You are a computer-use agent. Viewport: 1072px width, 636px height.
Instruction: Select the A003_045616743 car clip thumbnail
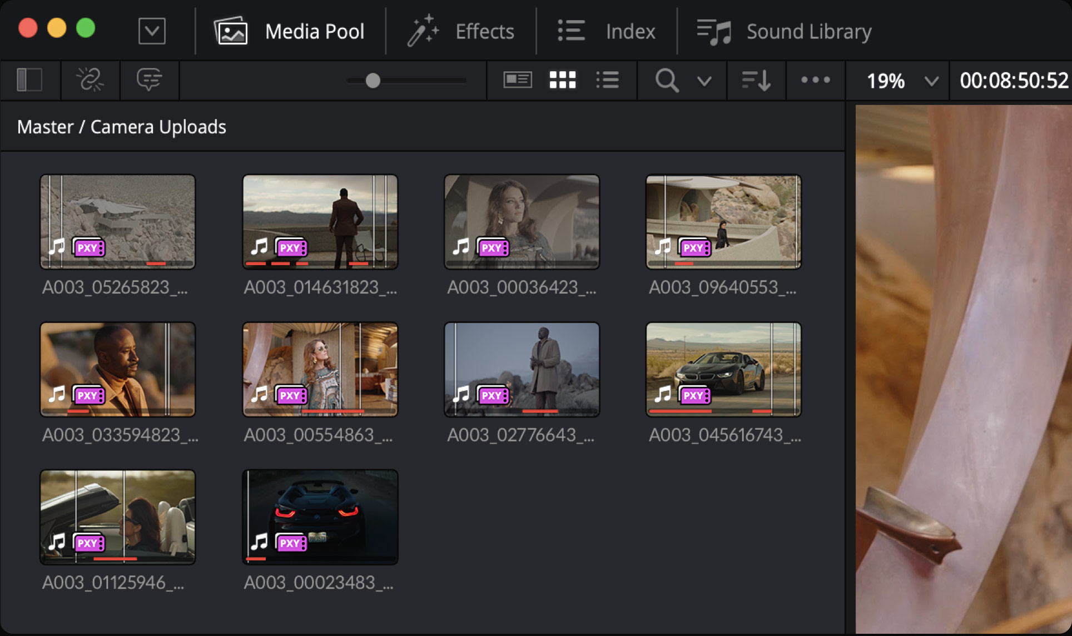click(x=723, y=369)
